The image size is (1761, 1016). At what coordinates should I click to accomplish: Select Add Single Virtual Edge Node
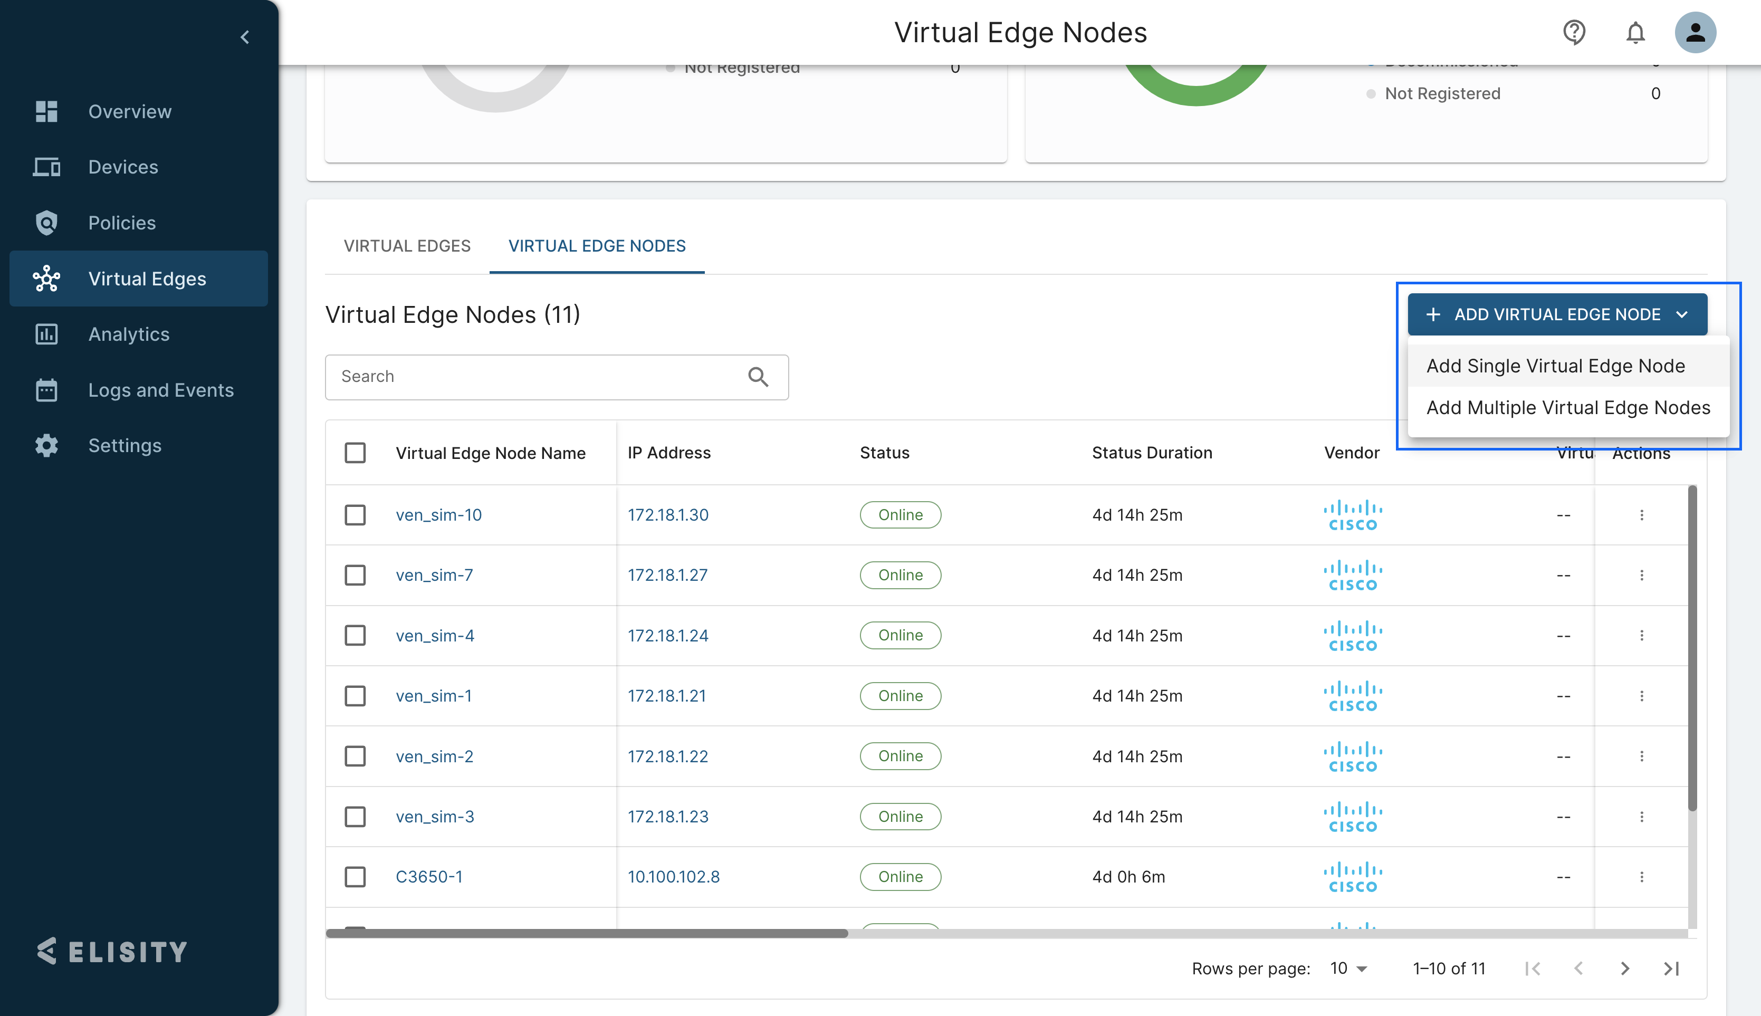1555,366
